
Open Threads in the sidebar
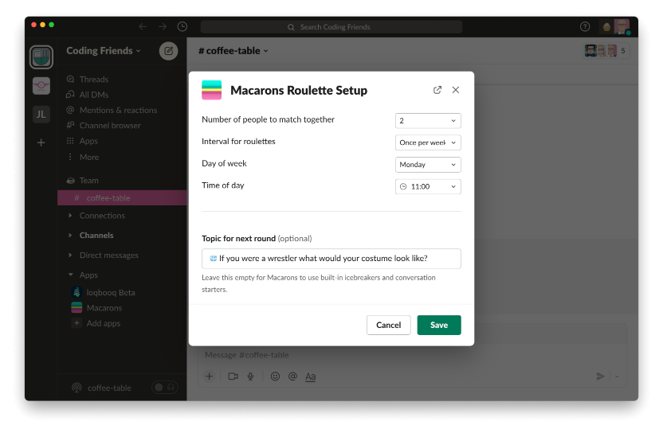[x=94, y=80]
